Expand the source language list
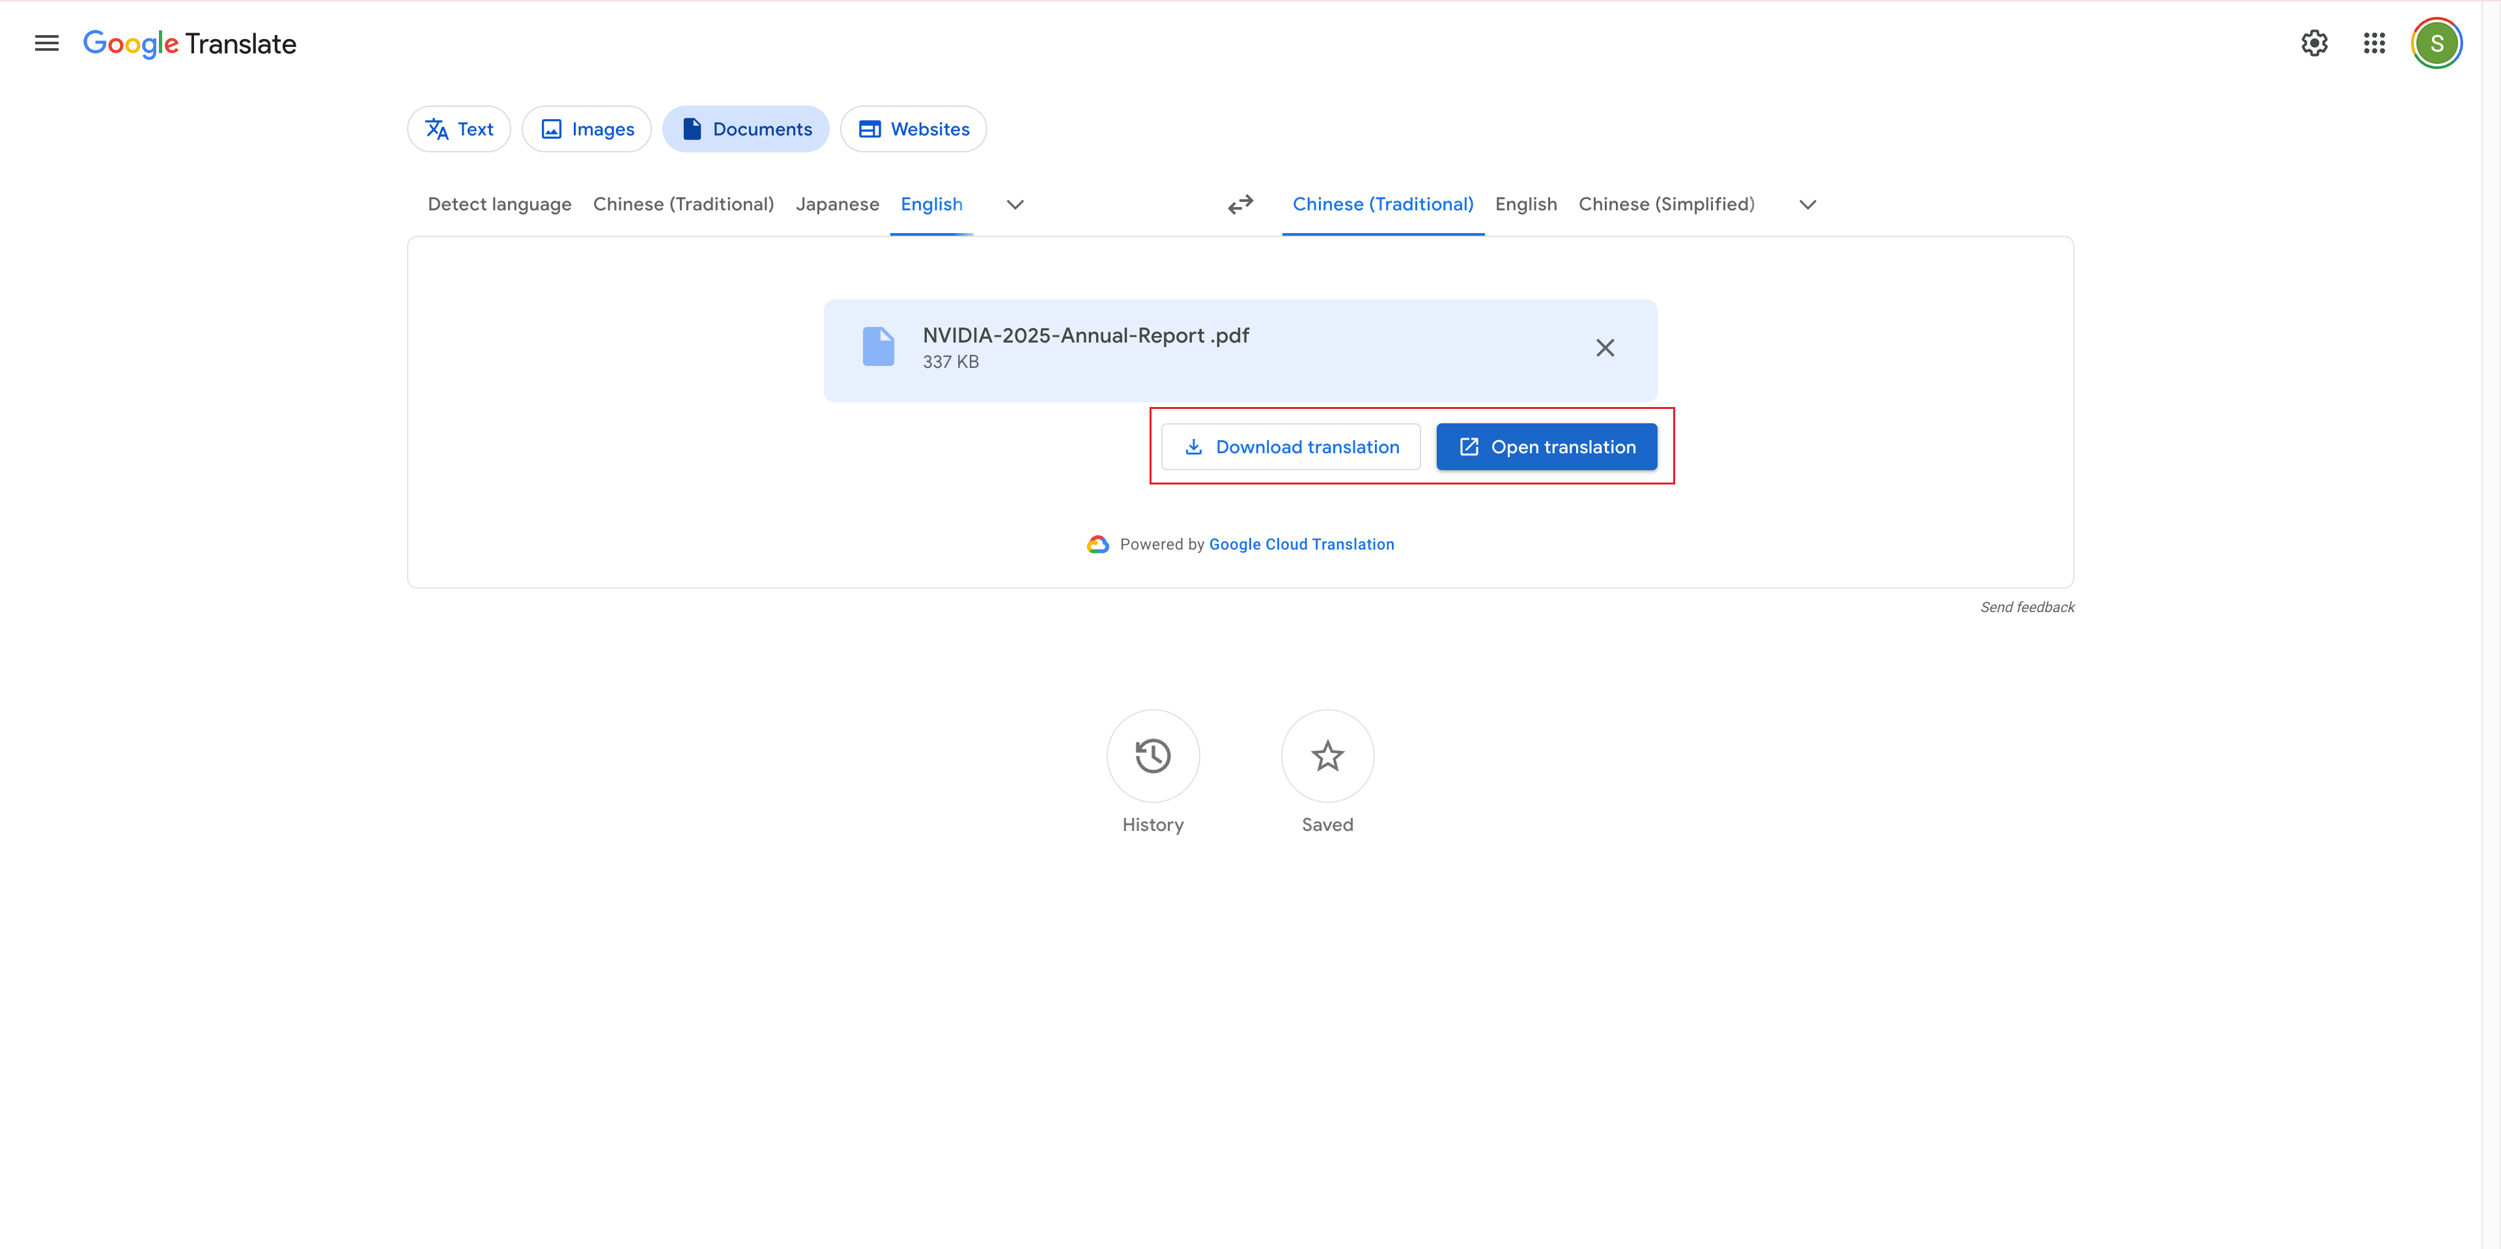The height and width of the screenshot is (1249, 2501). click(1015, 204)
